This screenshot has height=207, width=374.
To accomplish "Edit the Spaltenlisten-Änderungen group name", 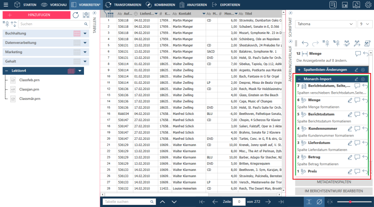I will coord(356,70).
